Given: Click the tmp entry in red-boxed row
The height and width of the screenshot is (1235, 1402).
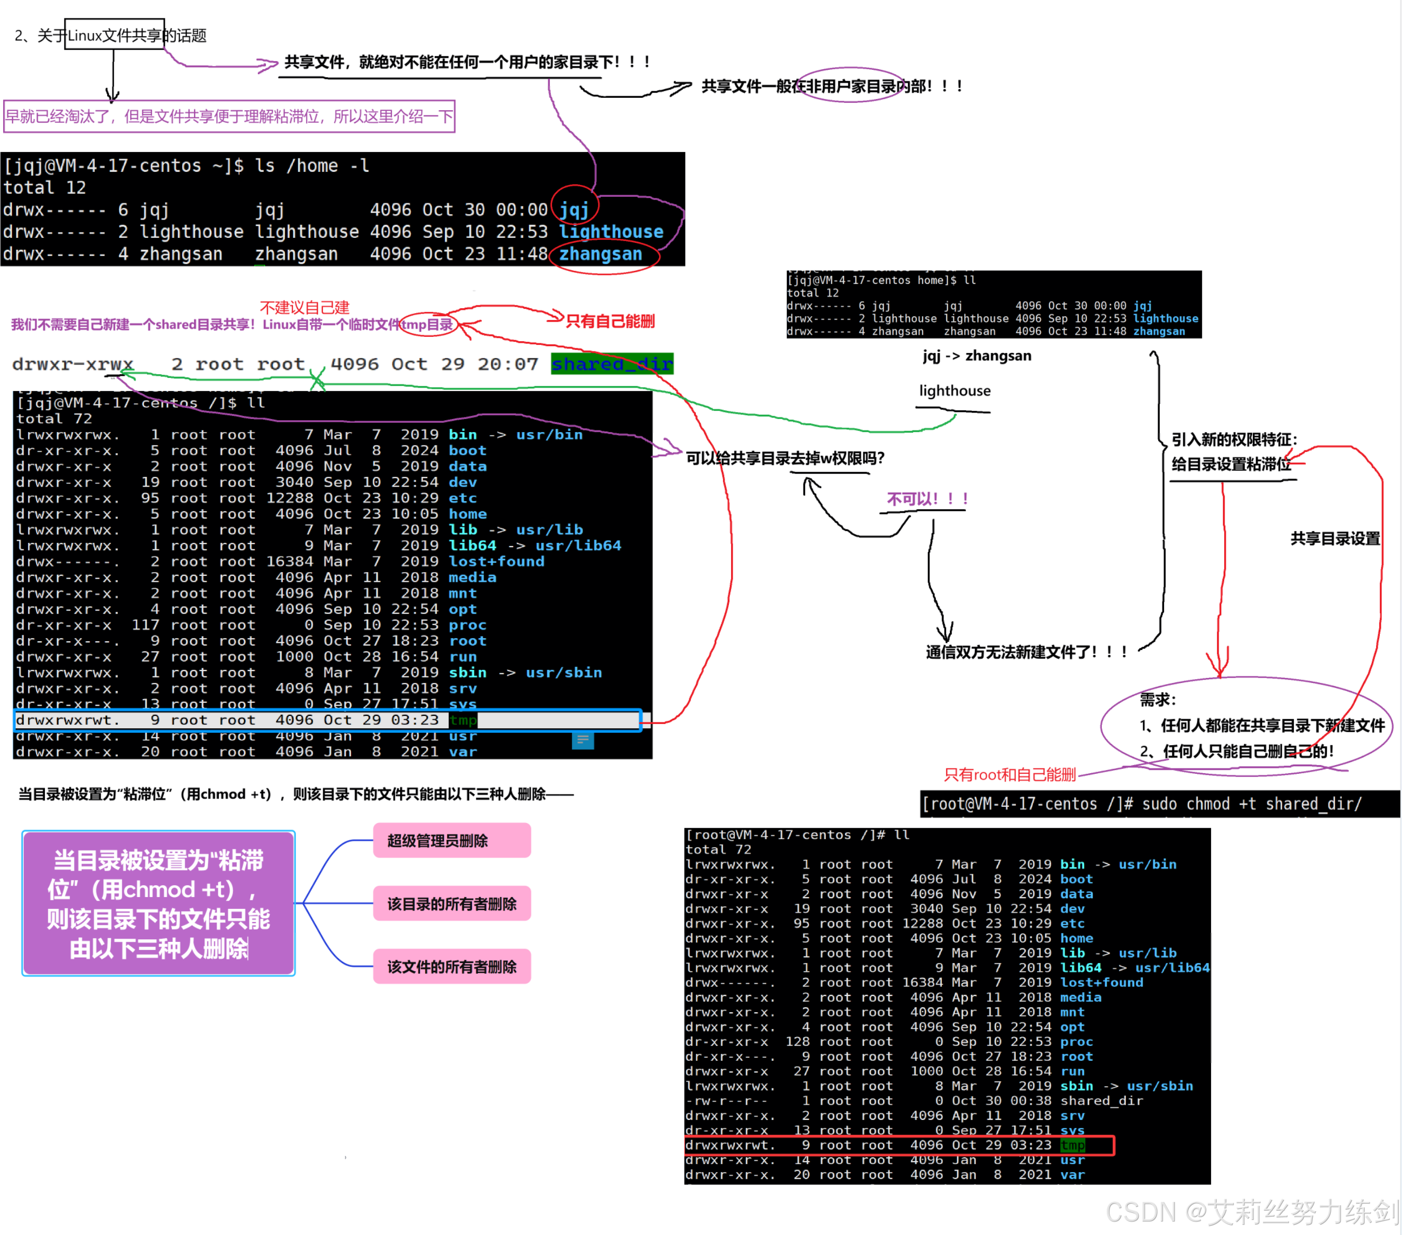Looking at the screenshot, I should [x=1072, y=1145].
